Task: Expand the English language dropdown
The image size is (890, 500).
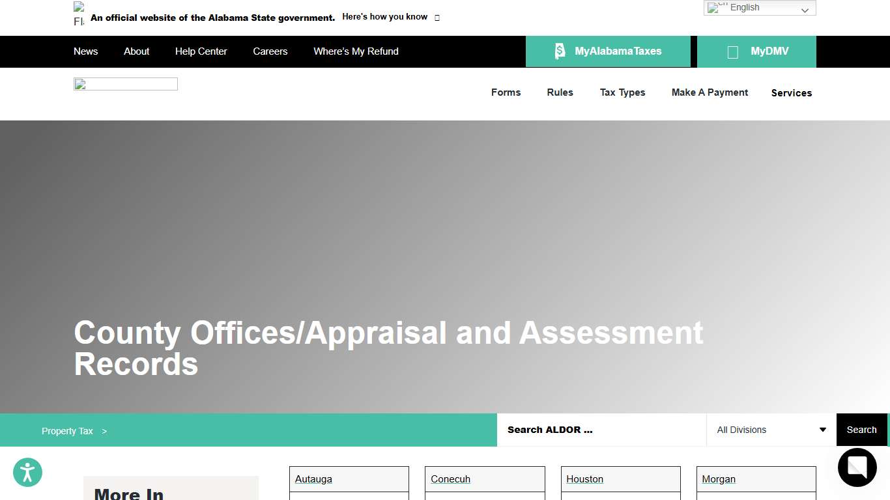Action: tap(805, 9)
